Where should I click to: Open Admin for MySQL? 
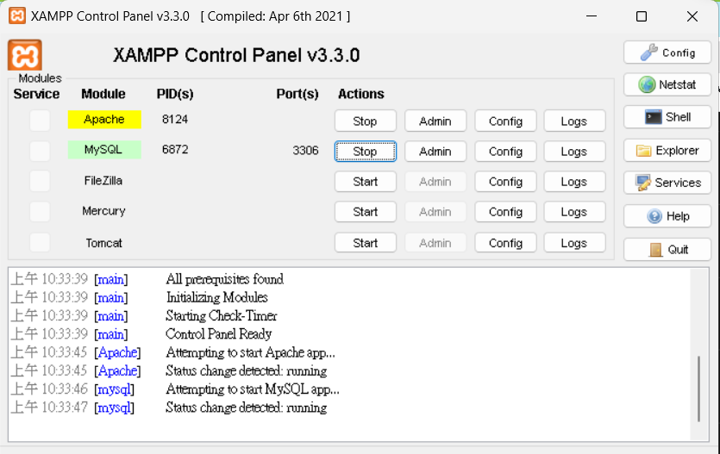[435, 152]
